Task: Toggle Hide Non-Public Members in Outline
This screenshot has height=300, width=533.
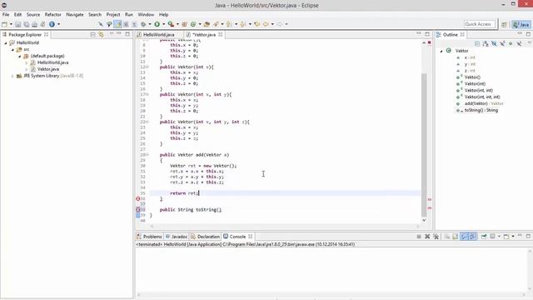Action: coord(511,43)
